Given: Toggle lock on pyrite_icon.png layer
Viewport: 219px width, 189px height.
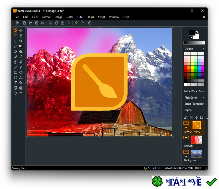Looking at the screenshot, I should point(186,127).
